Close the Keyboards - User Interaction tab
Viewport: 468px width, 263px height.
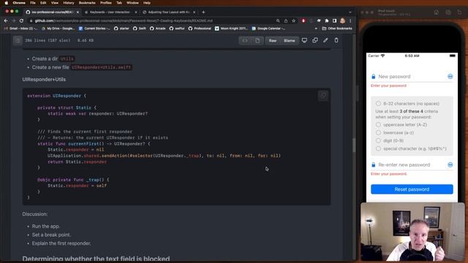(x=136, y=12)
